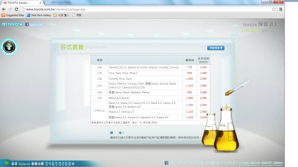Open the 聯絡我們 footer link
The width and height of the screenshot is (298, 167).
(x=266, y=163)
